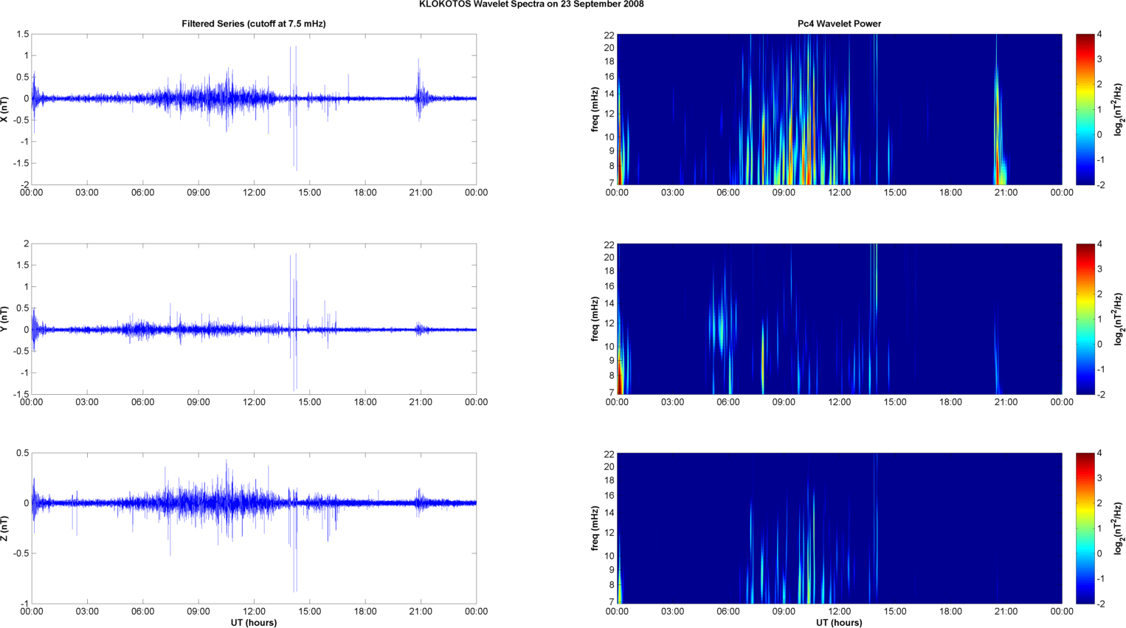
Task: Click the freq (mHz) label of middle spectrogram
Action: (595, 319)
